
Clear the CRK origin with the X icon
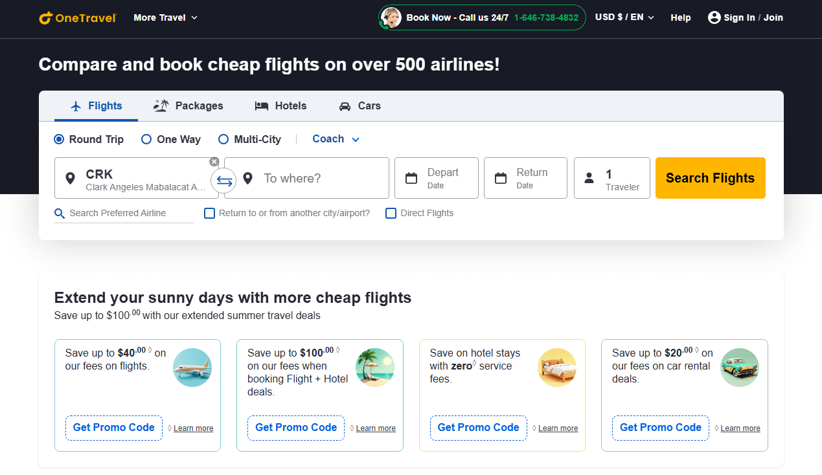coord(214,162)
